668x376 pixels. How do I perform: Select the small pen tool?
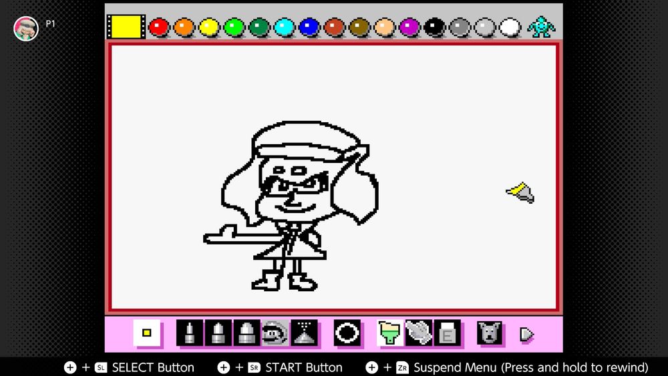click(x=190, y=333)
